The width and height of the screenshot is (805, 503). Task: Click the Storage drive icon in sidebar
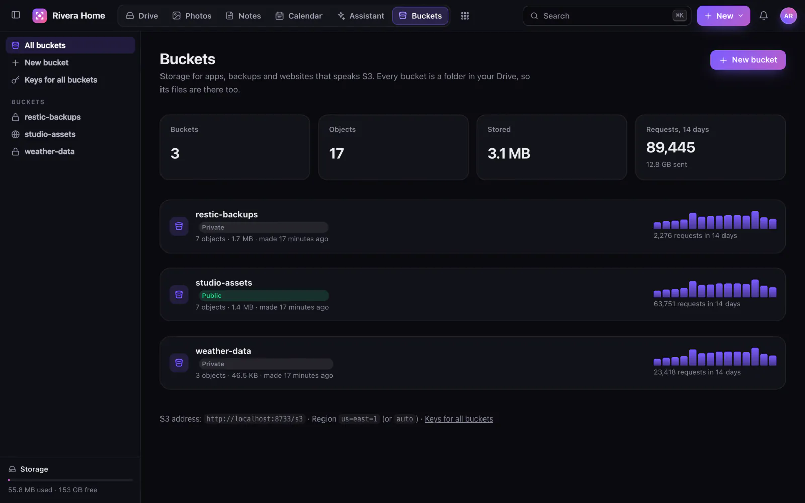(12, 469)
